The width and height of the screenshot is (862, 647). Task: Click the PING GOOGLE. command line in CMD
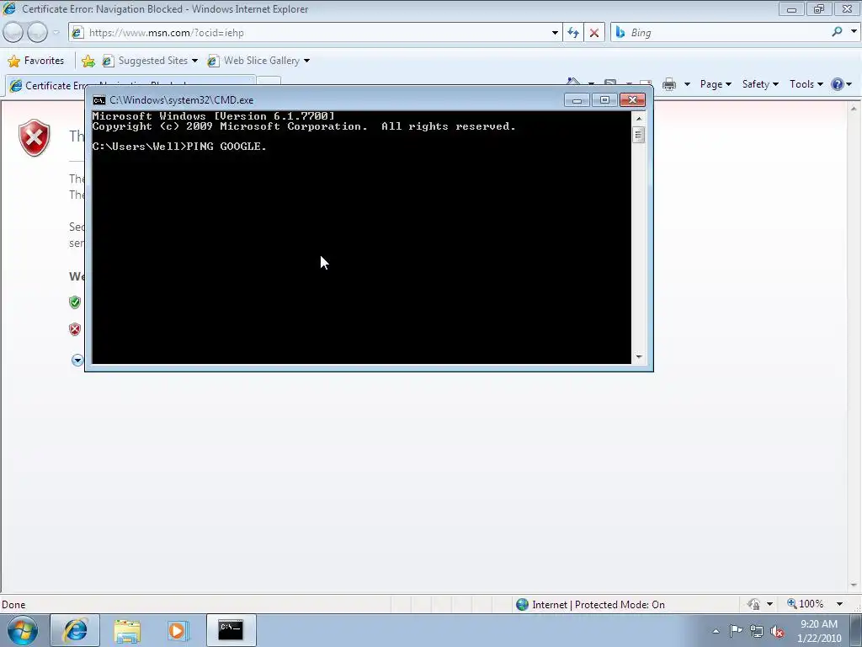tap(180, 147)
